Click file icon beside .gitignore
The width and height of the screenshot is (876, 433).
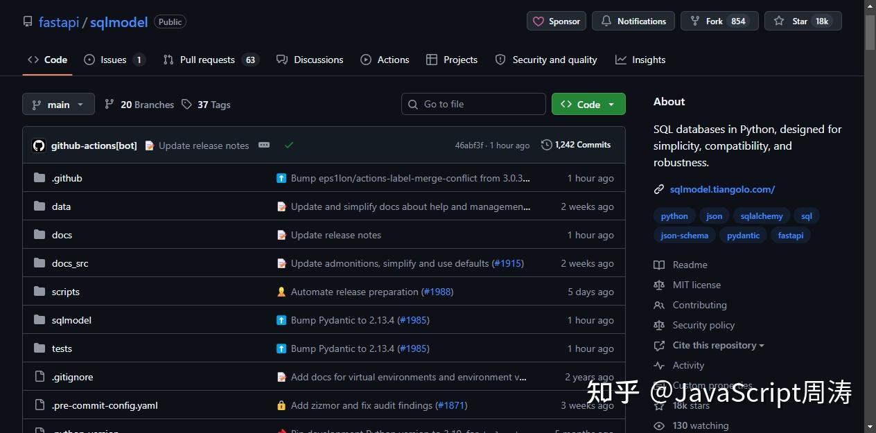tap(40, 377)
